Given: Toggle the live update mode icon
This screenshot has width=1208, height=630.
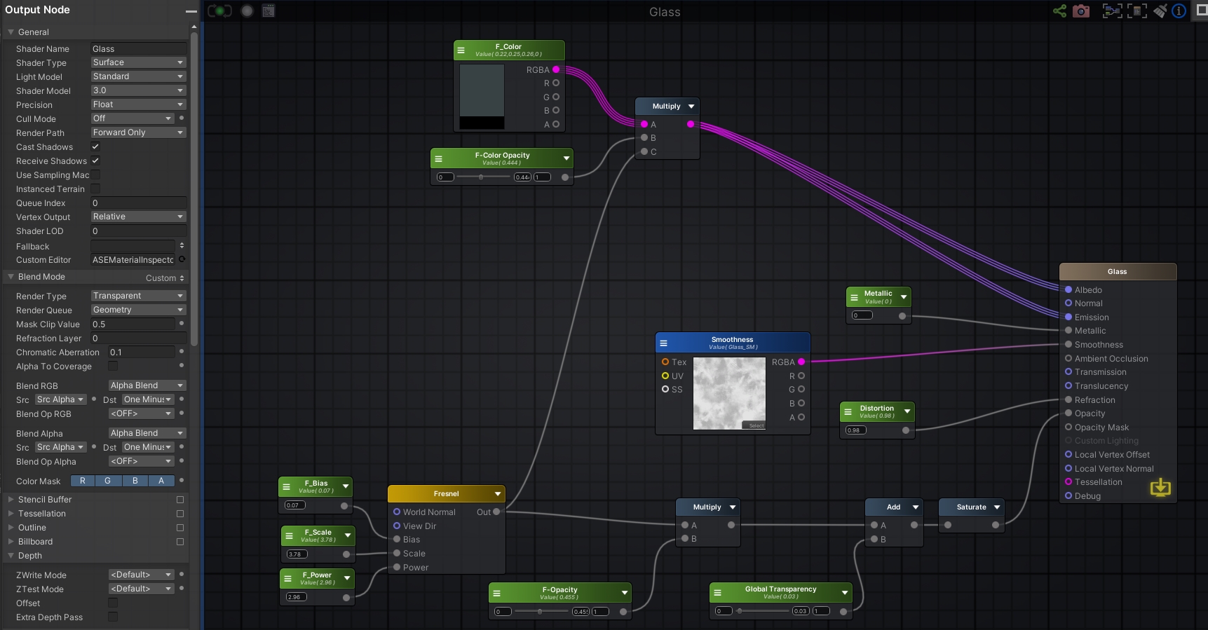Looking at the screenshot, I should [x=219, y=11].
